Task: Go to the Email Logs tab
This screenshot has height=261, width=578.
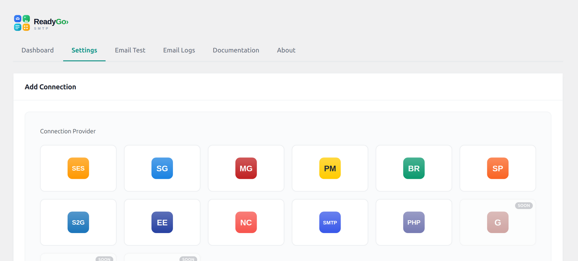Action: pyautogui.click(x=179, y=50)
